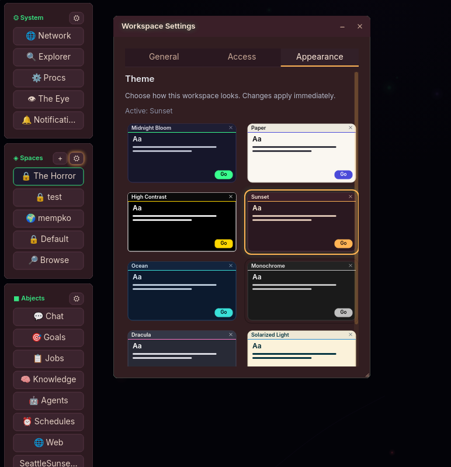451x467 pixels.
Task: Open Jobs abject
Action: [48, 359]
